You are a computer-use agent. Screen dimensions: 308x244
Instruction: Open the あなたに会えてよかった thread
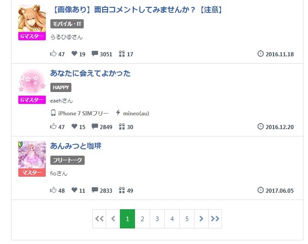coord(90,73)
